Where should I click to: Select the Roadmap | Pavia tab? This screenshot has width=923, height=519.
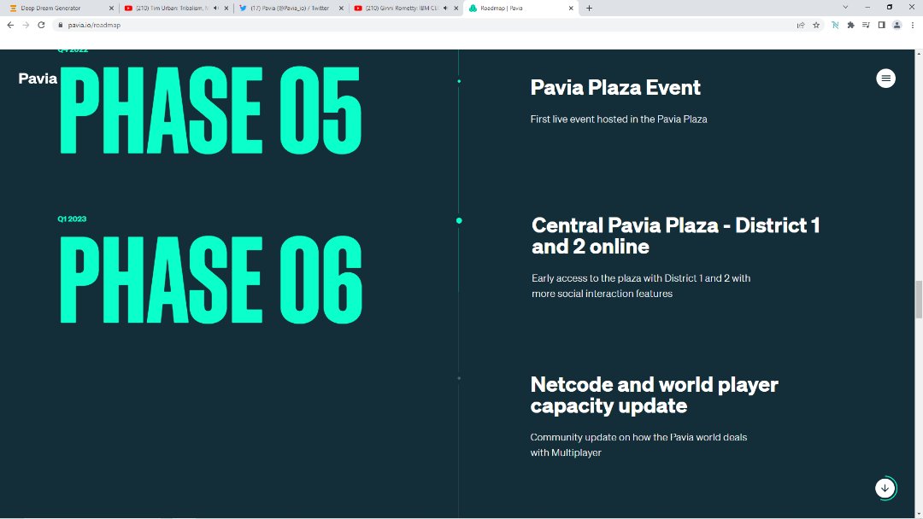pos(521,9)
